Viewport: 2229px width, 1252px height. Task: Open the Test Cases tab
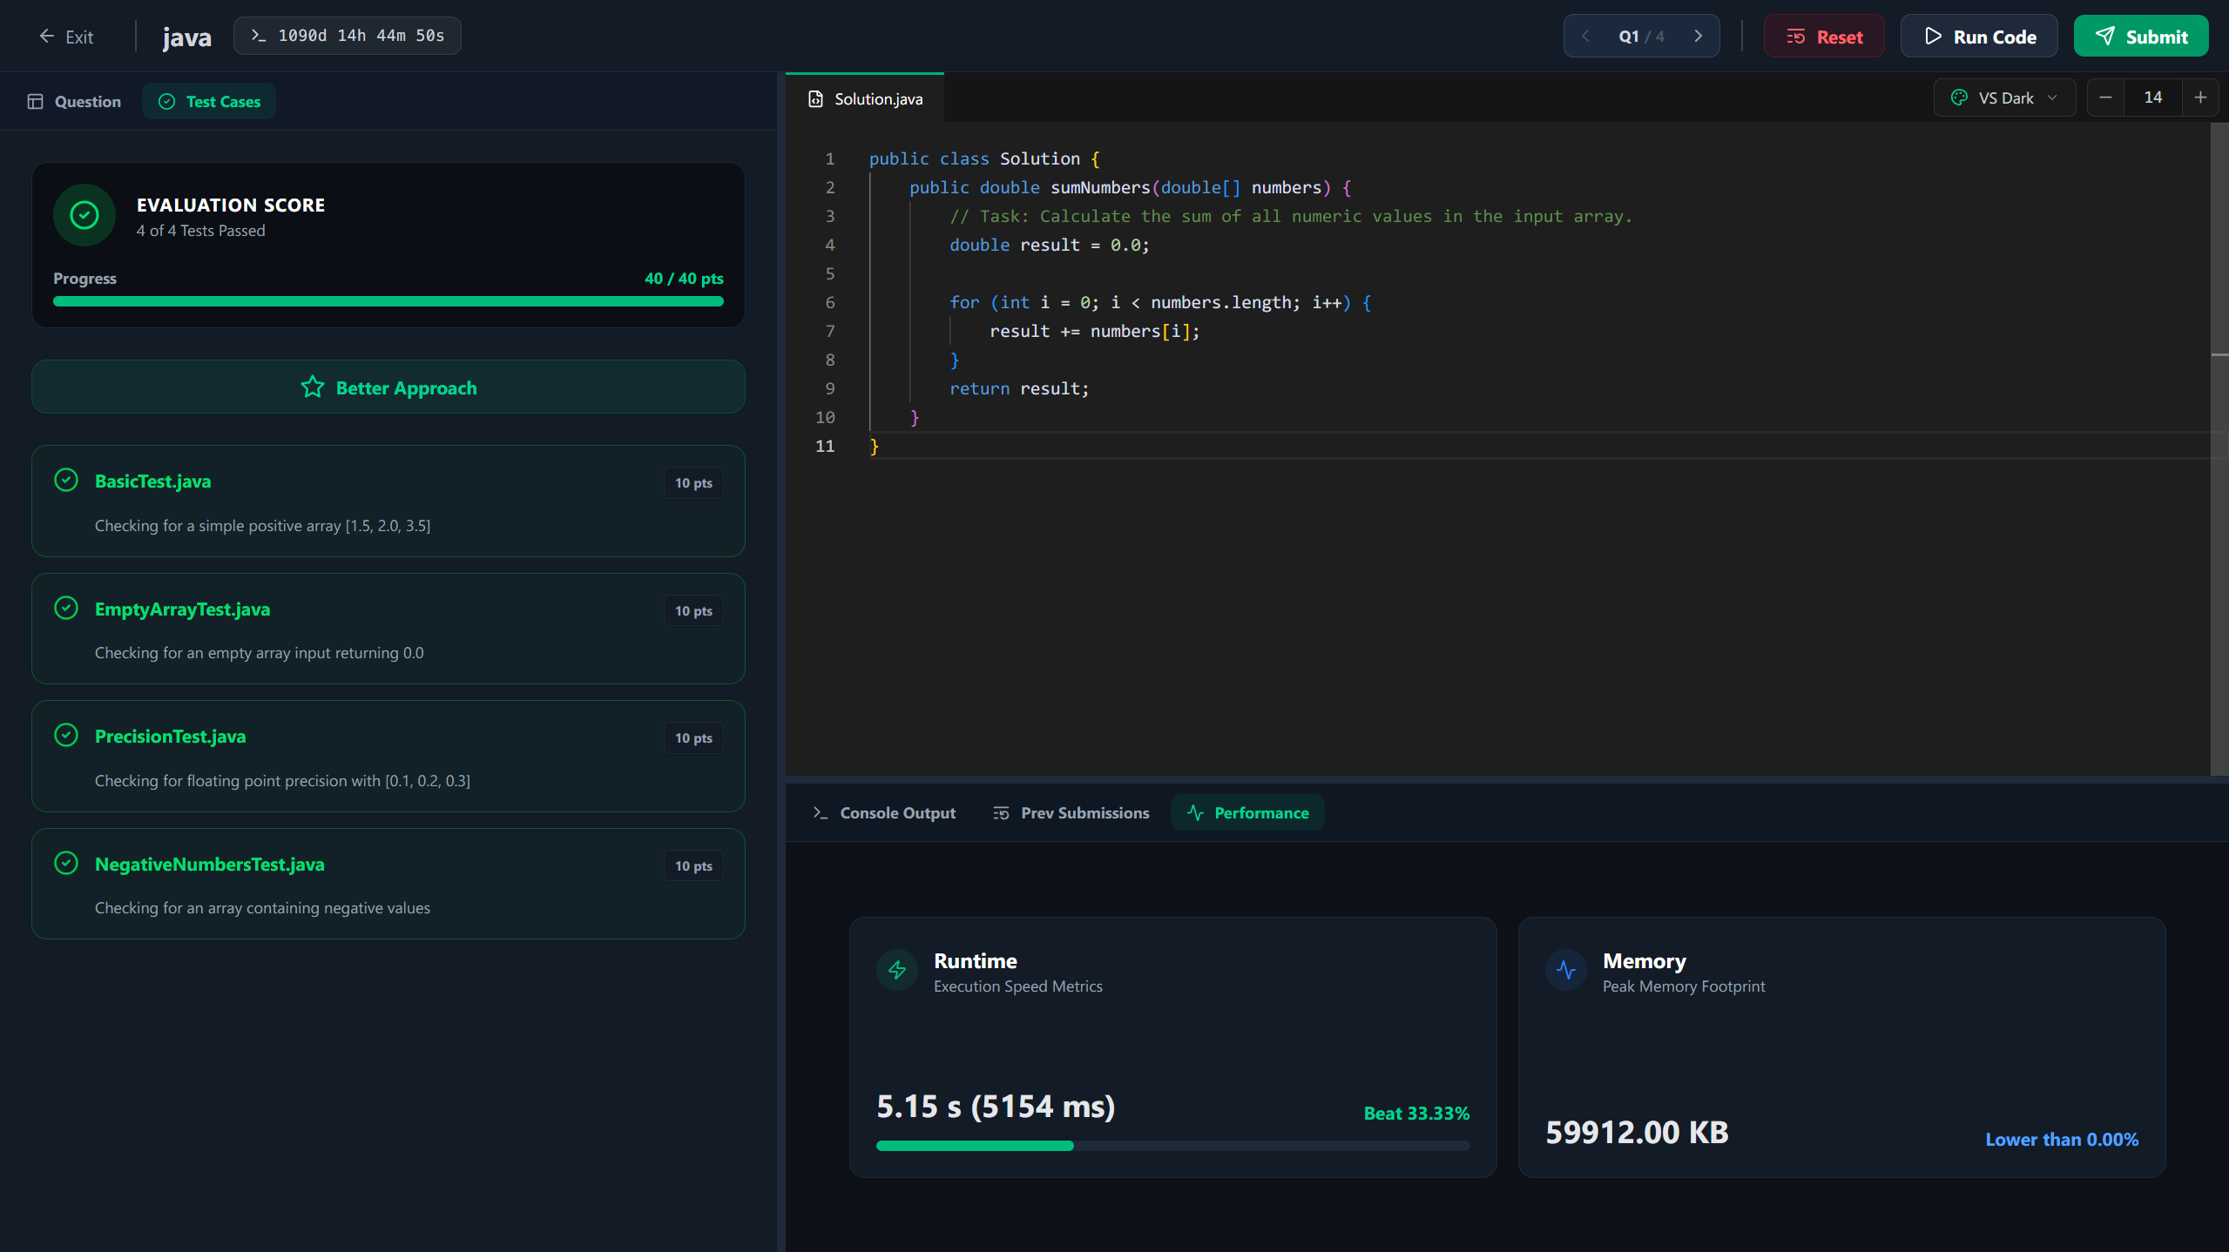click(209, 102)
